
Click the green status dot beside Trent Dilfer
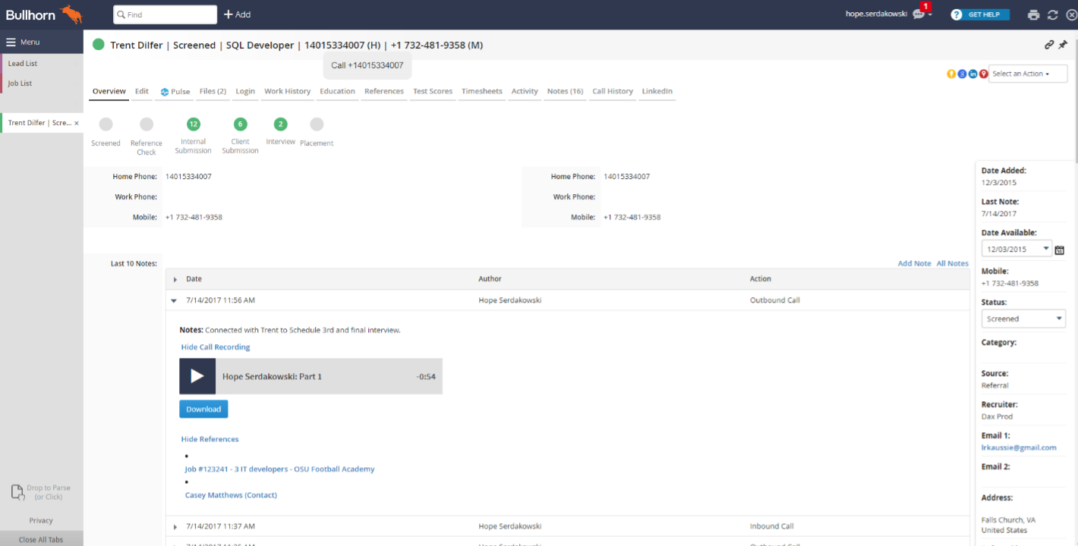click(99, 45)
